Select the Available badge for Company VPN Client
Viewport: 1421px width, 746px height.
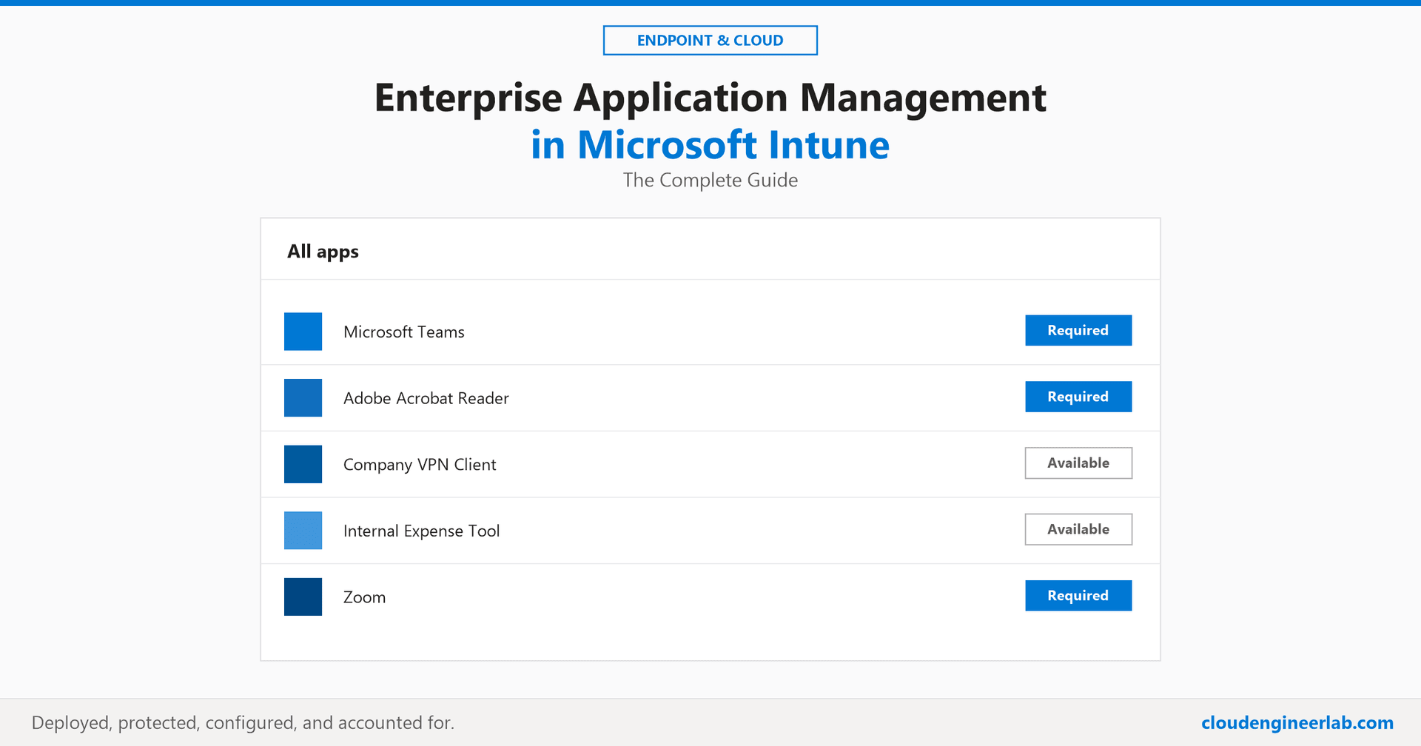[1078, 463]
